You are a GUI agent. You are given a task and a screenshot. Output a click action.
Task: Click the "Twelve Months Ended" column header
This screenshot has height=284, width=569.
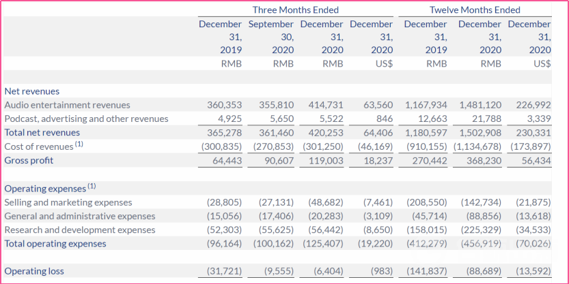475,10
